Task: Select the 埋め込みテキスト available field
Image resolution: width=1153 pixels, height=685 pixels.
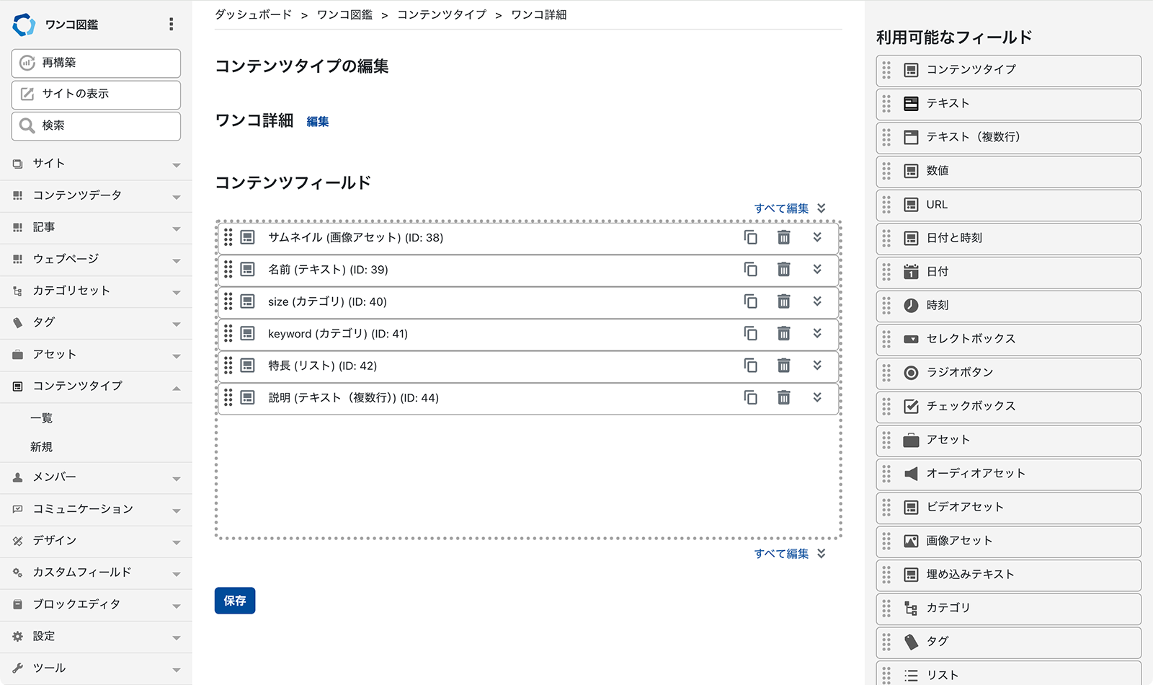Action: pos(1009,575)
